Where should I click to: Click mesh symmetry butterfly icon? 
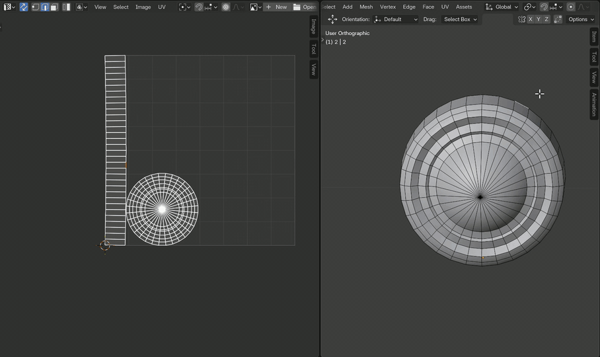click(x=521, y=19)
